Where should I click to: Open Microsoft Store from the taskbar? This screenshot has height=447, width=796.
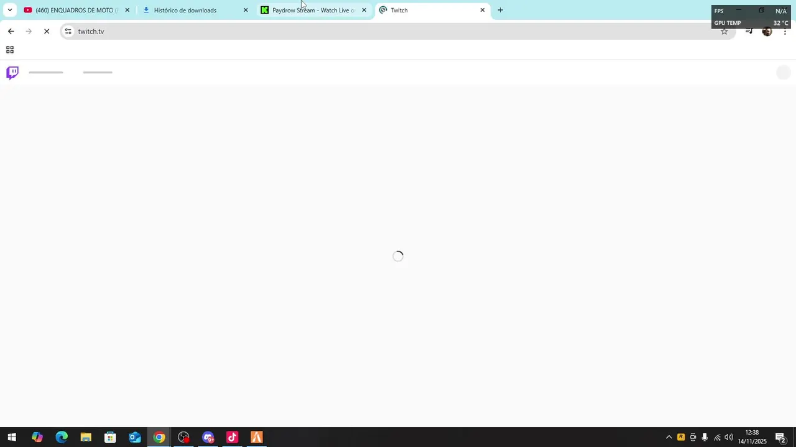pyautogui.click(x=110, y=438)
